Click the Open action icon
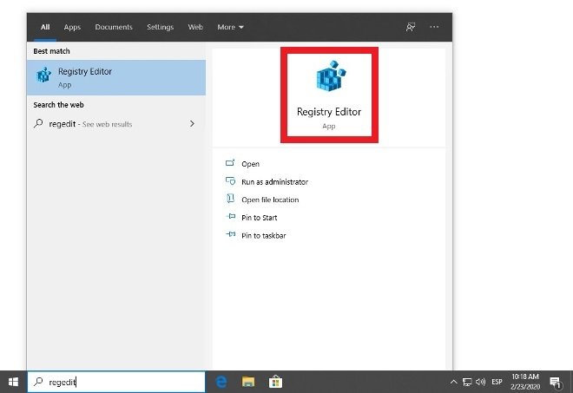The image size is (573, 393). [230, 163]
